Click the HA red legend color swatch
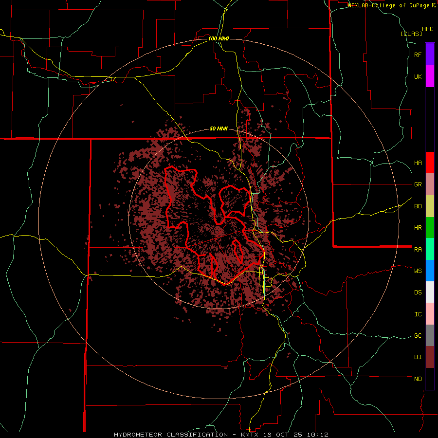438x438 pixels. (430, 163)
